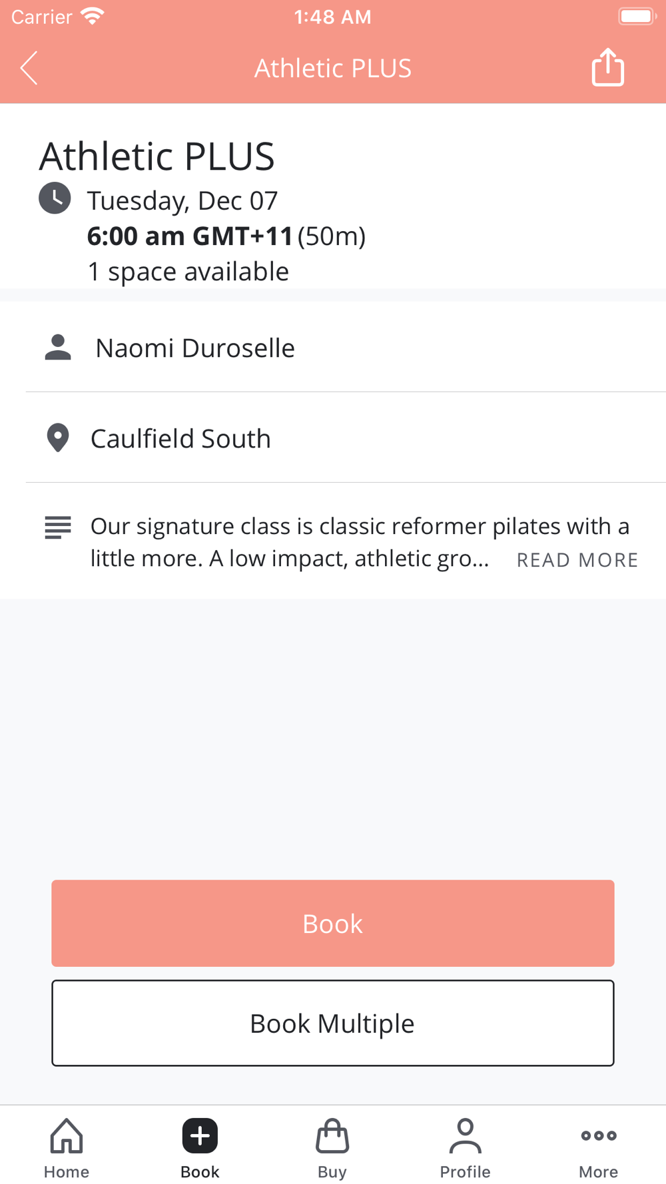Open Caulfield South location row
The image size is (666, 1184).
pyautogui.click(x=346, y=438)
